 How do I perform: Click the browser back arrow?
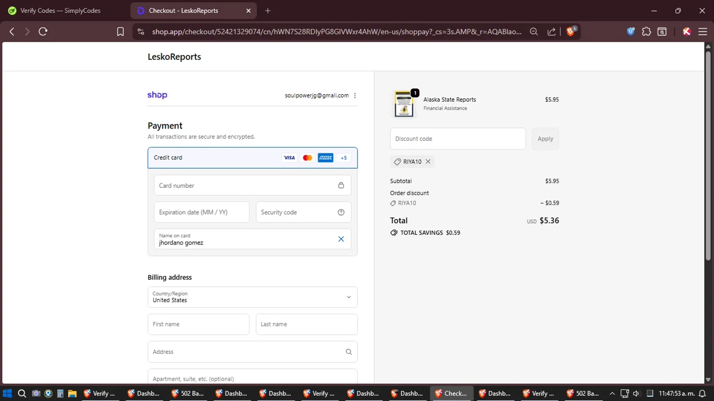[12, 31]
